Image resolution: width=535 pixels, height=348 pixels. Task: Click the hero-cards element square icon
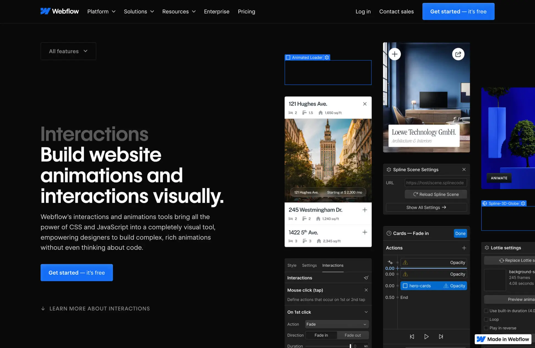tap(405, 286)
